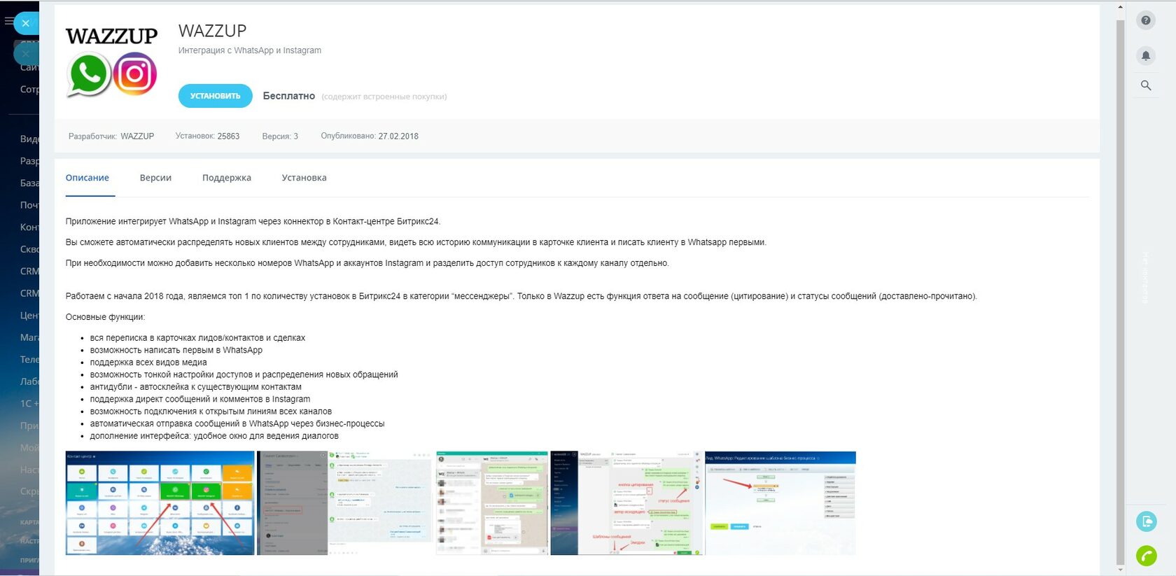This screenshot has height=576, width=1176.
Task: Click 'содержит встроенные покупки' note
Action: 384,97
